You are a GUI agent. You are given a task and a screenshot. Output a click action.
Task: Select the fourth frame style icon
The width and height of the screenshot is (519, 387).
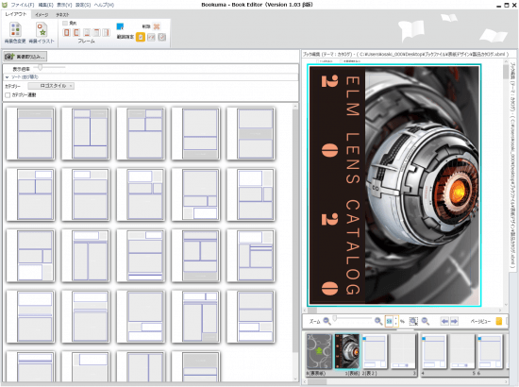pyautogui.click(x=96, y=32)
